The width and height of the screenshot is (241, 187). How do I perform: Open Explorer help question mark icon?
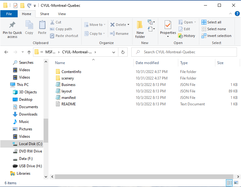[x=237, y=14]
